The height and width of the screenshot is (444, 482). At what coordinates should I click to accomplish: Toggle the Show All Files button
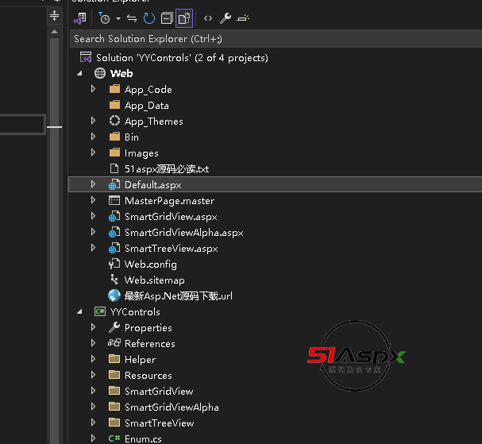(184, 17)
